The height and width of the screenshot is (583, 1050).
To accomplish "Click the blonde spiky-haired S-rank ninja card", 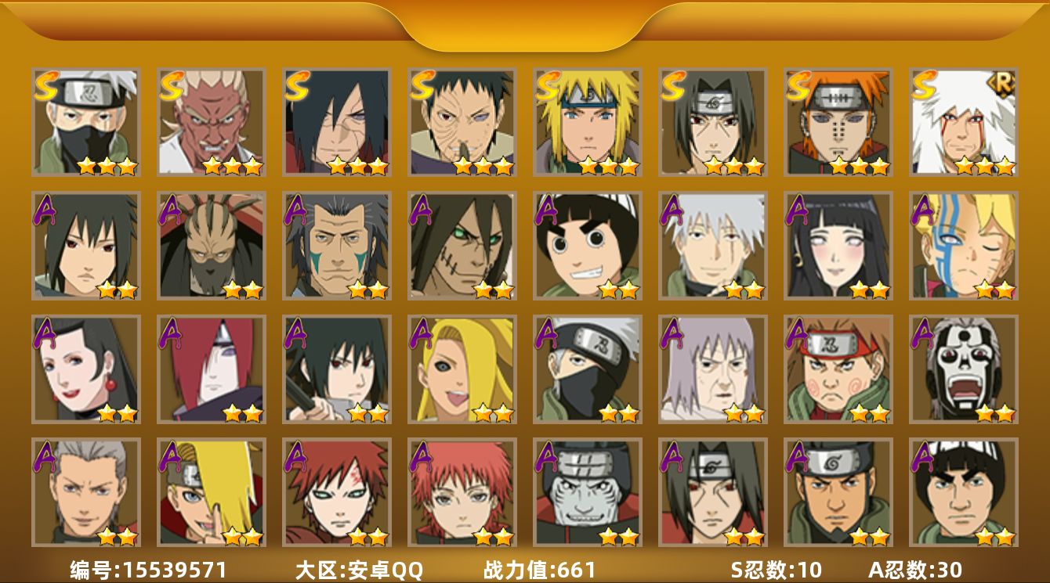I will click(588, 122).
